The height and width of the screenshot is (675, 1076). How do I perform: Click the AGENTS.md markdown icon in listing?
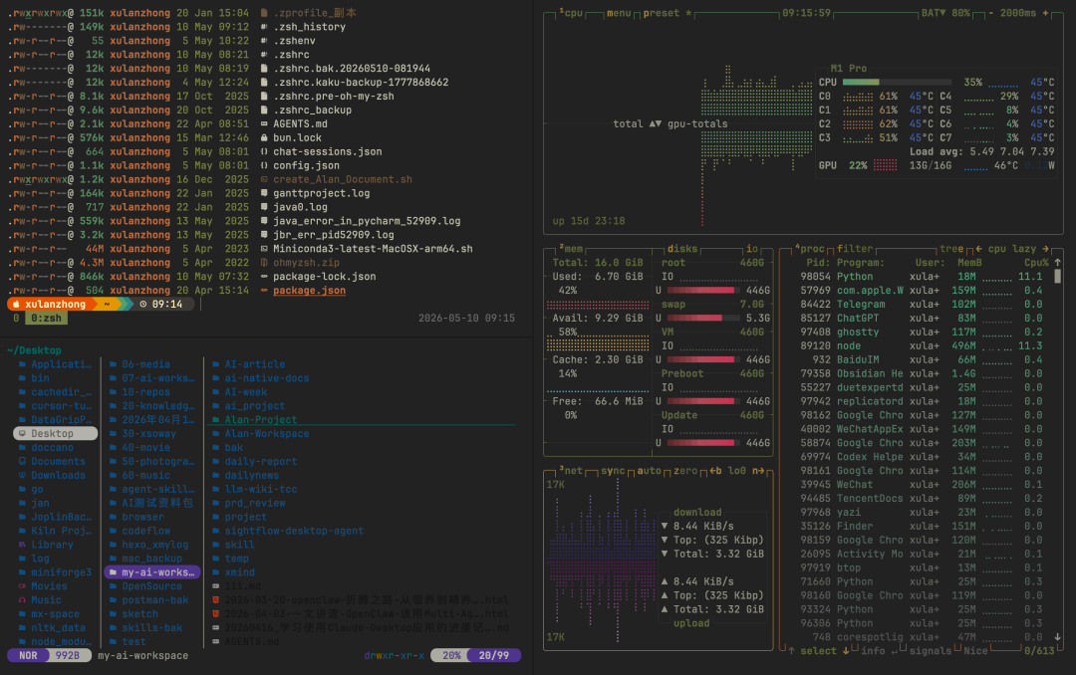264,123
